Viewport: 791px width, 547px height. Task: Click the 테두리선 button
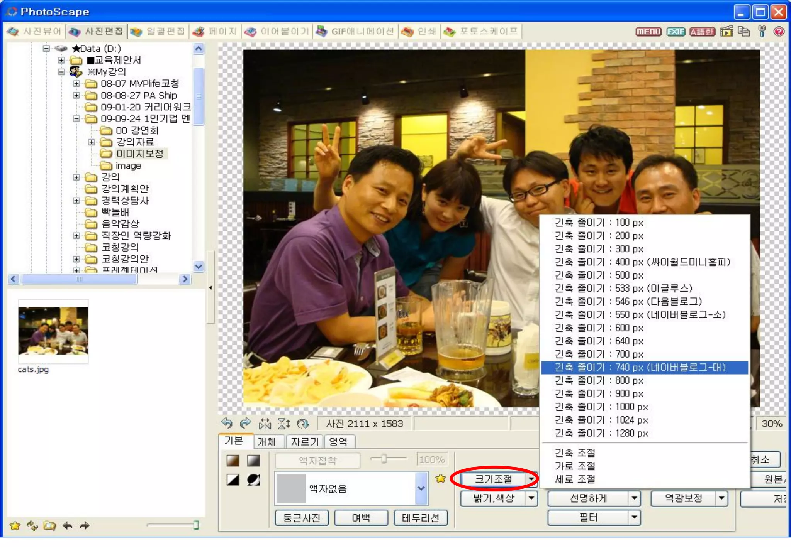420,518
